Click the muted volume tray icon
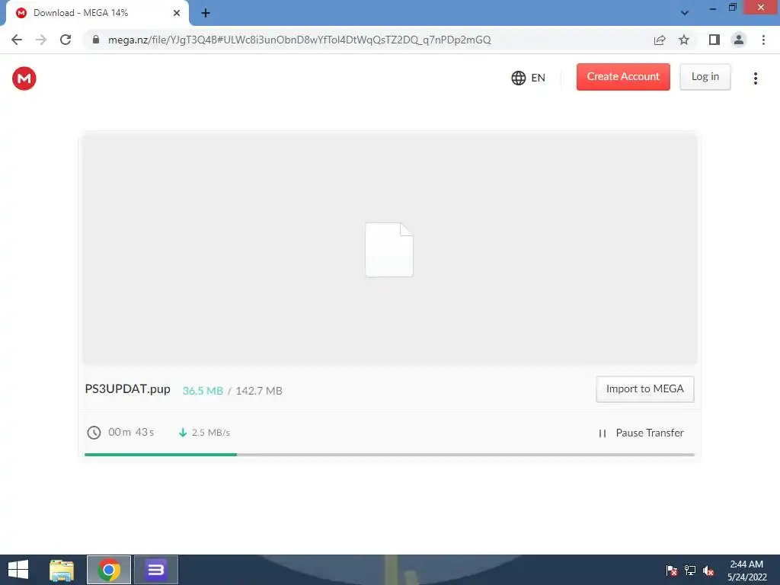This screenshot has width=780, height=585. point(708,571)
